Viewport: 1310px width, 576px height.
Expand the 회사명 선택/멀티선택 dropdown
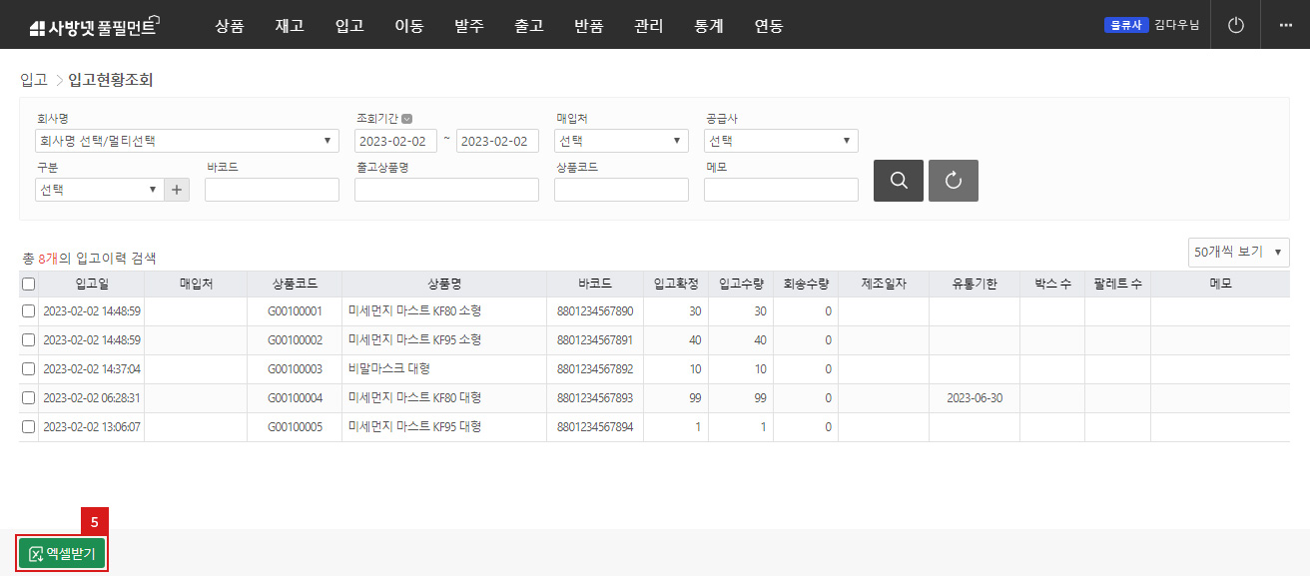pyautogui.click(x=187, y=141)
